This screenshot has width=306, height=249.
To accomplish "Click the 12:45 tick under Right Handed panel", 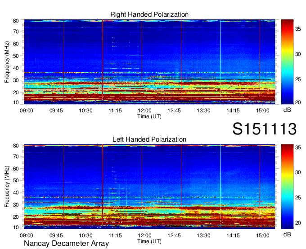I will coord(174,111).
